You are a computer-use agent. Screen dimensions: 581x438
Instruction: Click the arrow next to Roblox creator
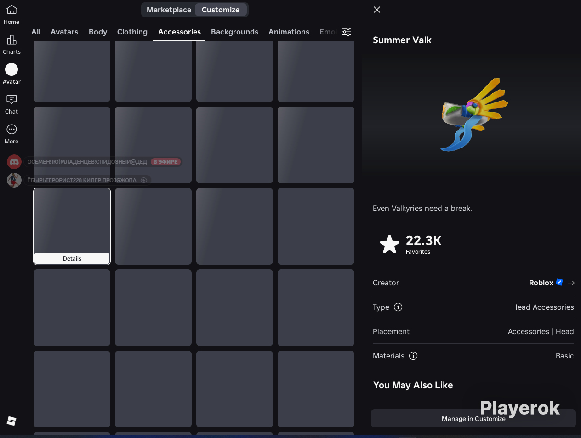[571, 283]
